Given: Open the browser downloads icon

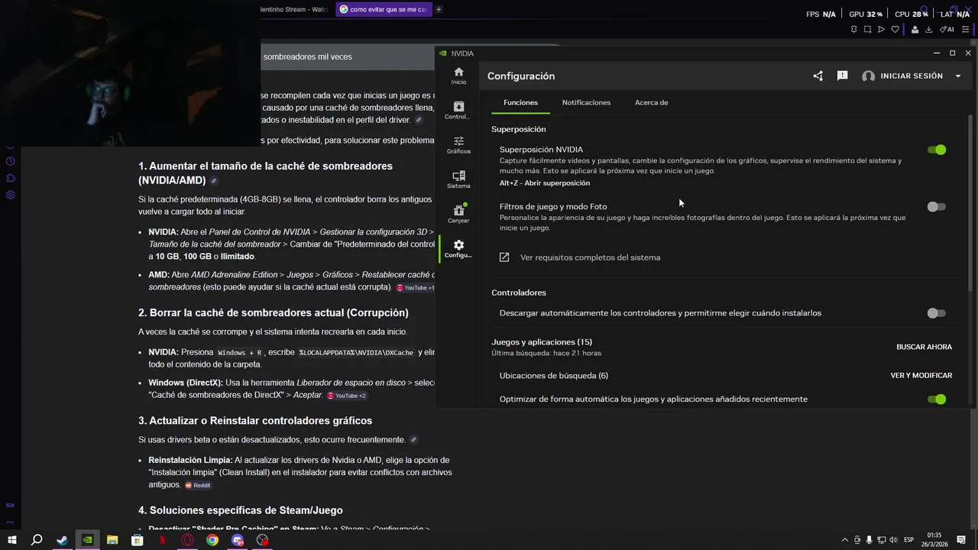Looking at the screenshot, I should (x=928, y=30).
